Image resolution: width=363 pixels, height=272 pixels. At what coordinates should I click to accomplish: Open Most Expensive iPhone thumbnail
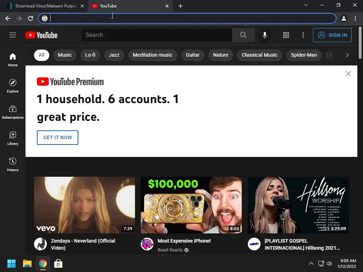(191, 205)
